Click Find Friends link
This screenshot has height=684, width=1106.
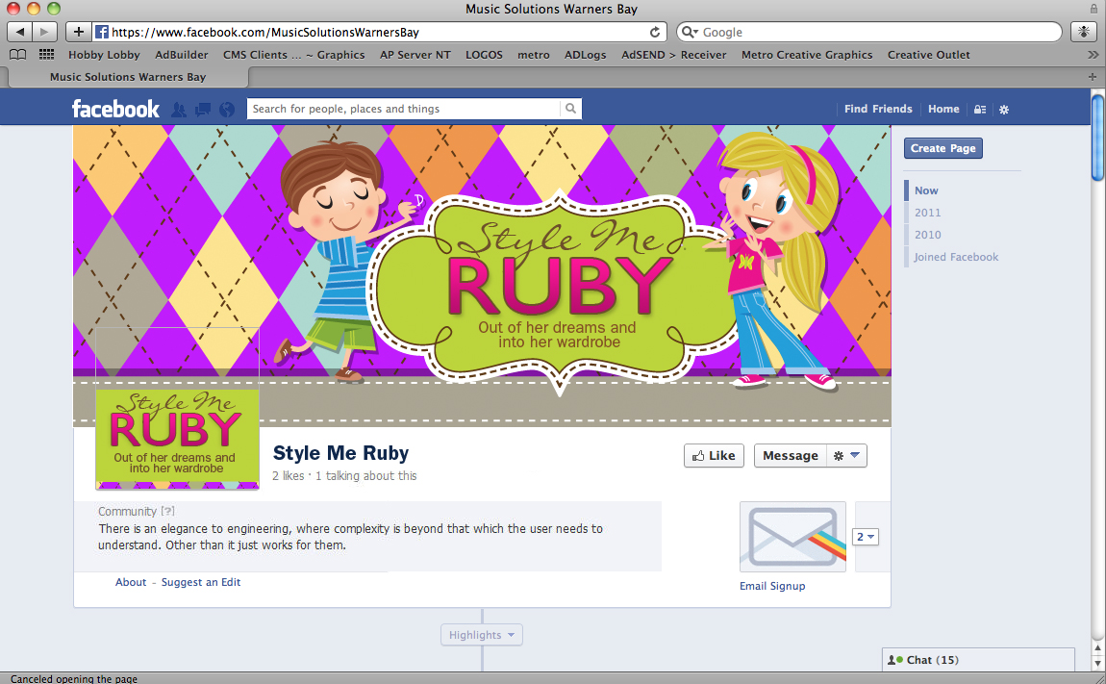(878, 109)
